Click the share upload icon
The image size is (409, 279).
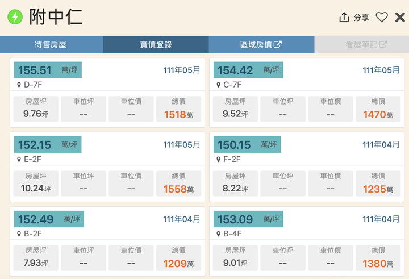tap(344, 18)
